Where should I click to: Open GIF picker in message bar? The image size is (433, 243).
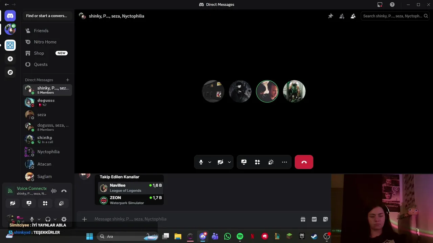[314, 219]
